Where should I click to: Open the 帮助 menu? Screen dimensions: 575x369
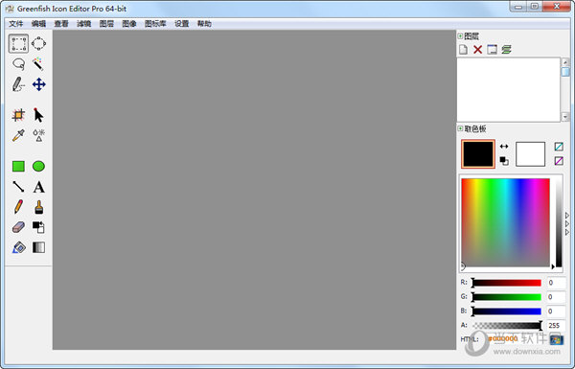tap(204, 24)
